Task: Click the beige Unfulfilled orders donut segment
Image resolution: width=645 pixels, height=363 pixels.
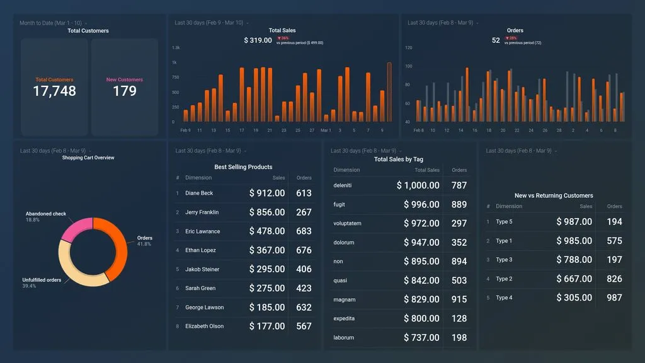Action: [x=73, y=271]
